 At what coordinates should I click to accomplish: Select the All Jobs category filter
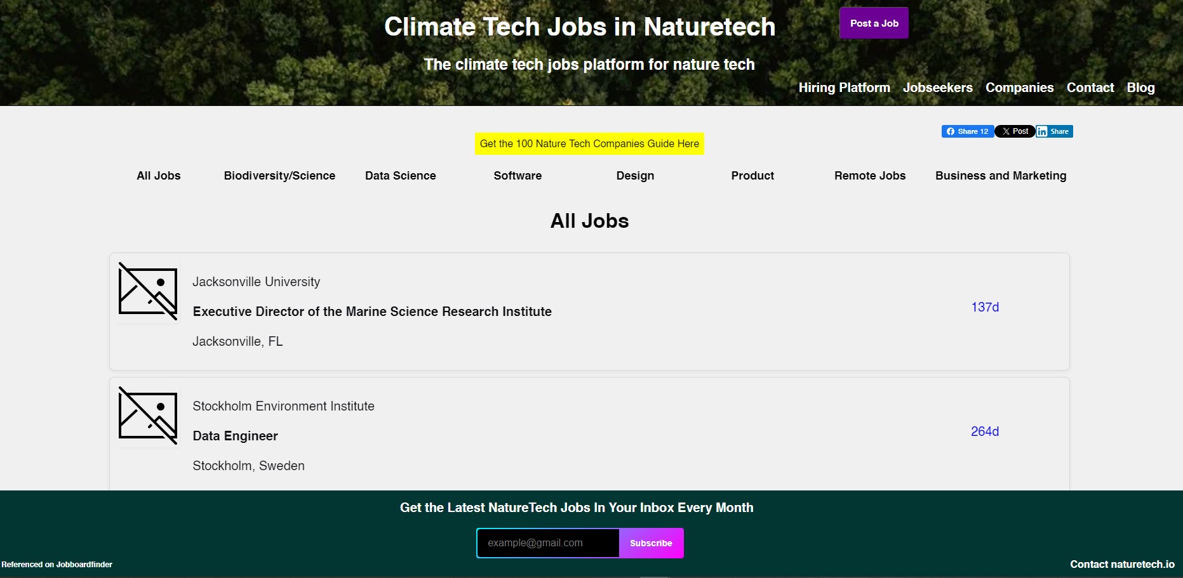pyautogui.click(x=159, y=176)
